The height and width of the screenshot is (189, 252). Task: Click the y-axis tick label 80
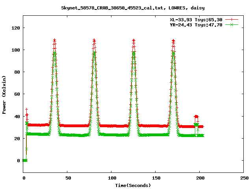click(17, 72)
